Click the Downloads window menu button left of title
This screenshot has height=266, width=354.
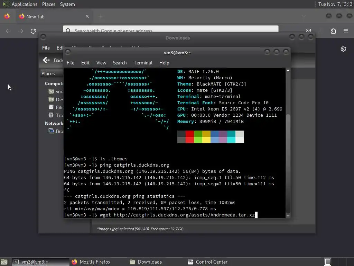(x=43, y=37)
